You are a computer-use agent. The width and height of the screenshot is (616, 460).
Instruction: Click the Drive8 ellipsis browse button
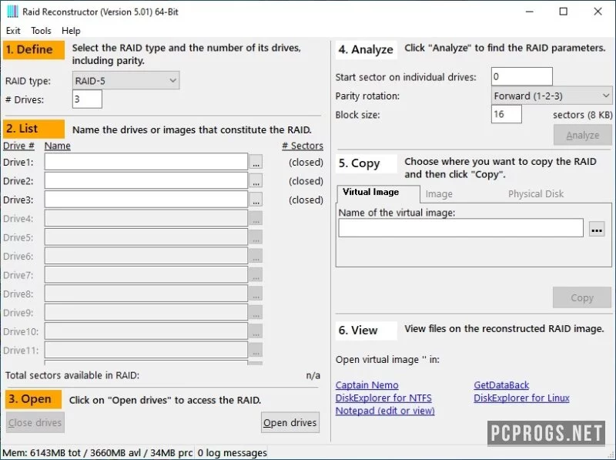pyautogui.click(x=256, y=294)
